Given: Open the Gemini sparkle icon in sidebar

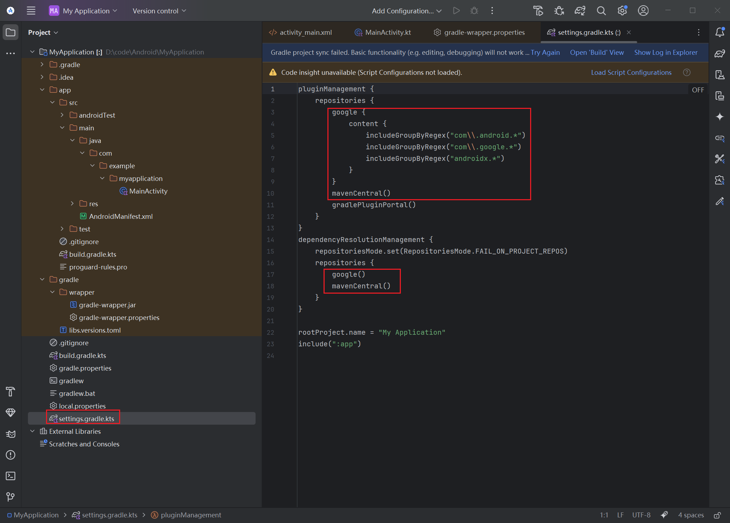Looking at the screenshot, I should coord(719,117).
